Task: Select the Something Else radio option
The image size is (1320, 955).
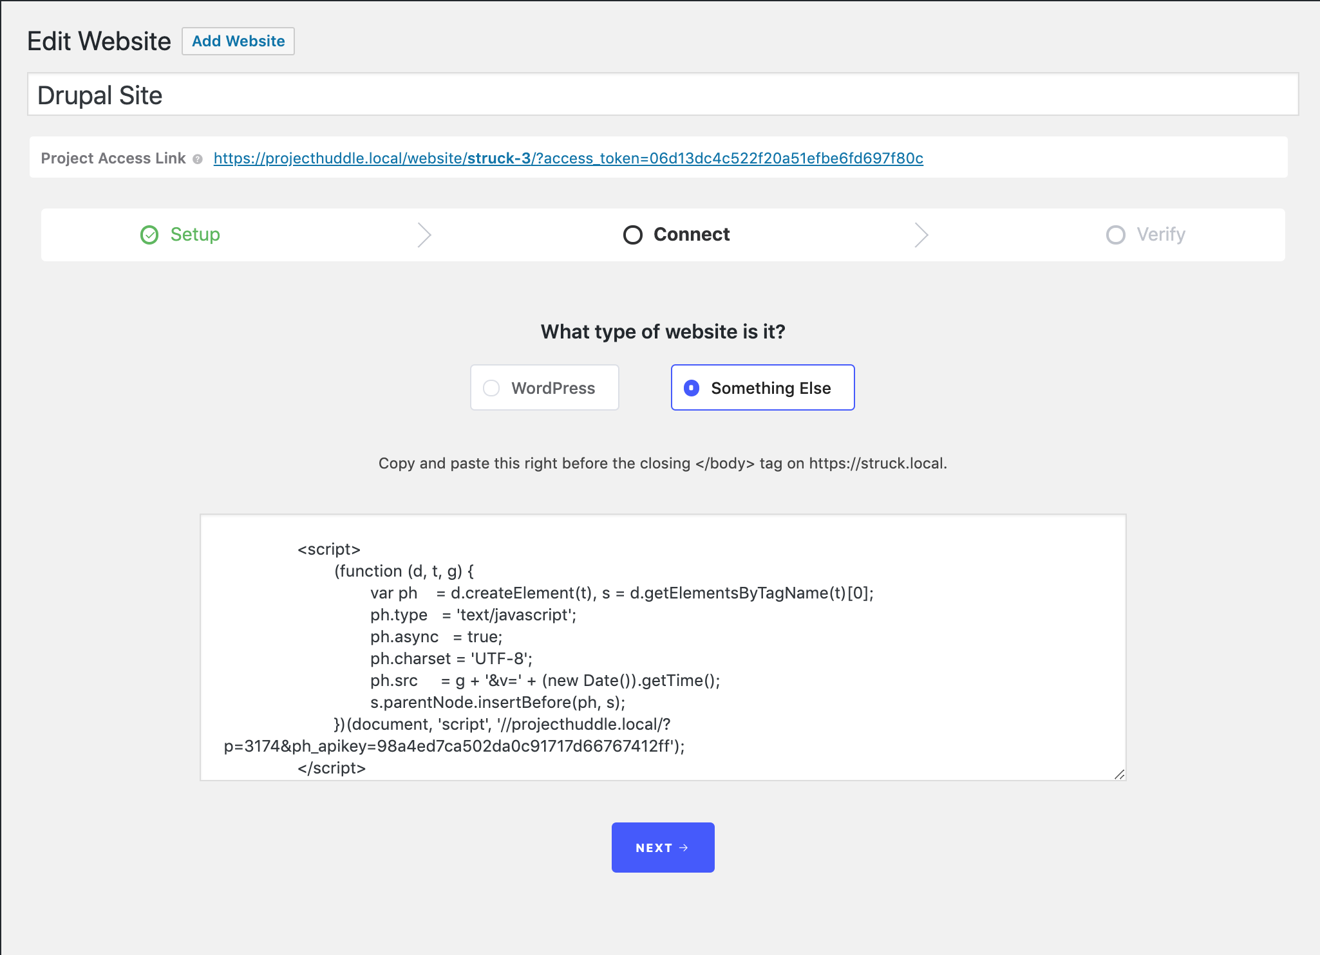Action: pos(692,388)
